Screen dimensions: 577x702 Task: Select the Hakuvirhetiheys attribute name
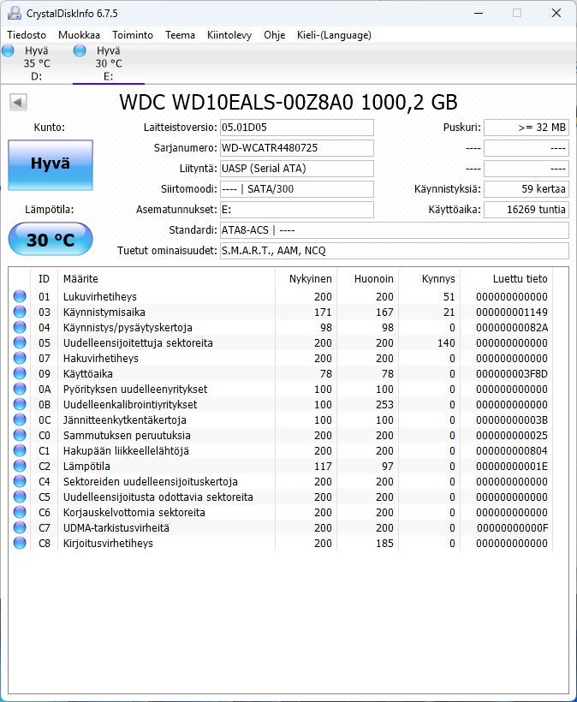tap(101, 358)
